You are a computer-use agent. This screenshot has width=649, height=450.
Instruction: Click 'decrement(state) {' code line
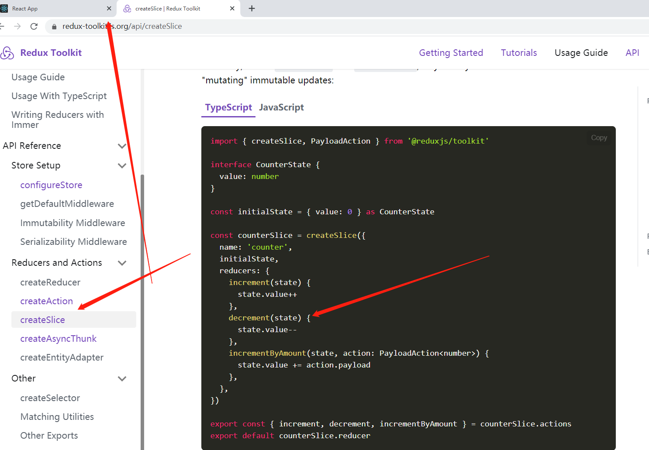tap(269, 318)
